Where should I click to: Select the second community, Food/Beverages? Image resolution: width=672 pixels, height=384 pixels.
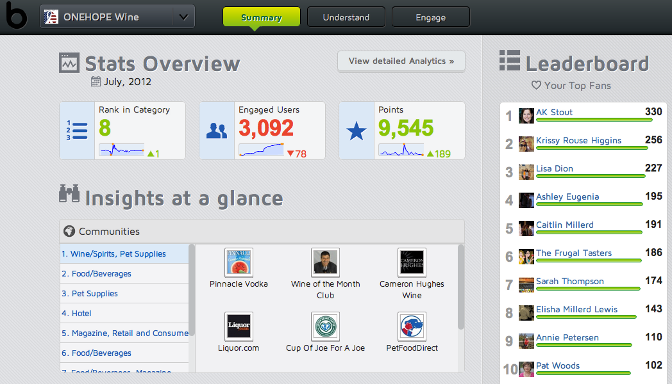(x=124, y=274)
